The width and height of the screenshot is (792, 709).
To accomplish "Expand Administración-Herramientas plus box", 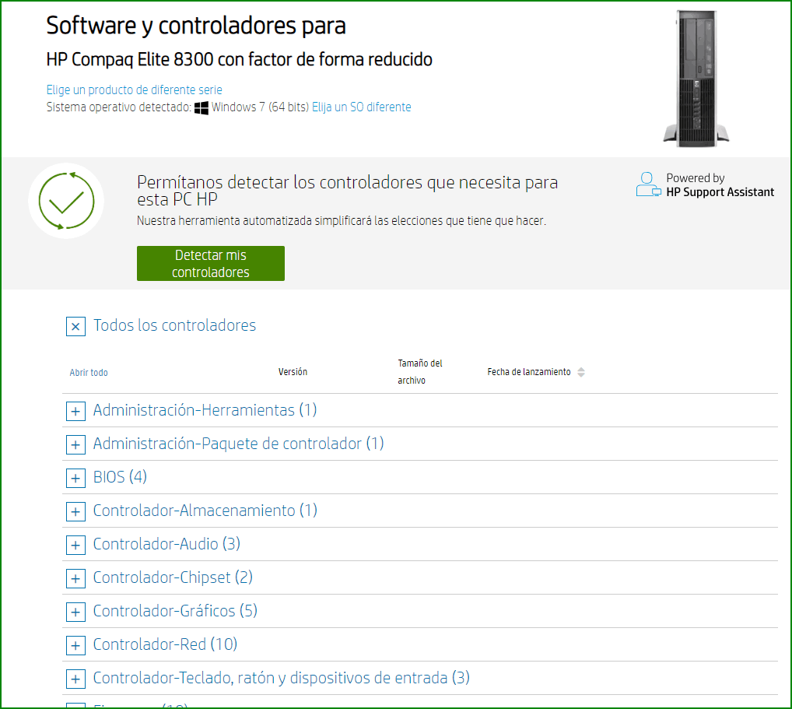I will click(x=75, y=411).
